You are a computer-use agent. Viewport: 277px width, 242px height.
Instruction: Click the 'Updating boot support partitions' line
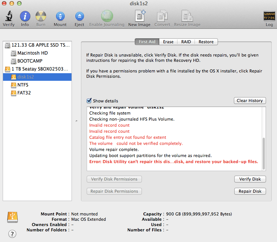tap(150, 156)
